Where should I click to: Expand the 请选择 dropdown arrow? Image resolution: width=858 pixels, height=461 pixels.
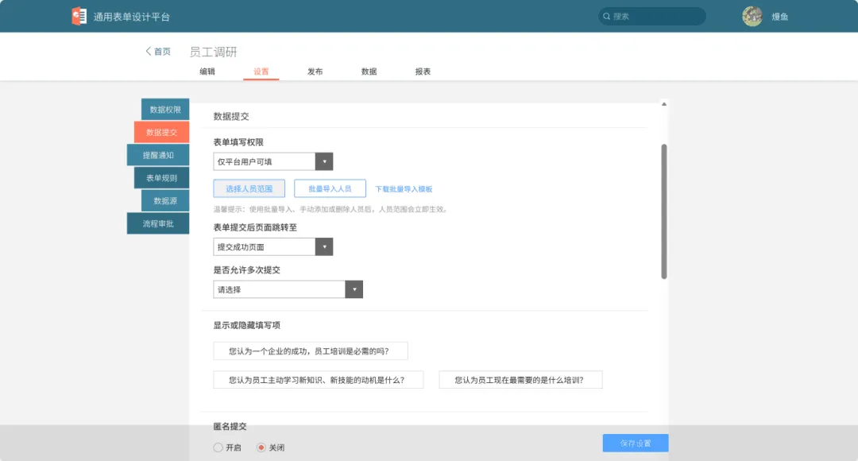[x=354, y=289]
